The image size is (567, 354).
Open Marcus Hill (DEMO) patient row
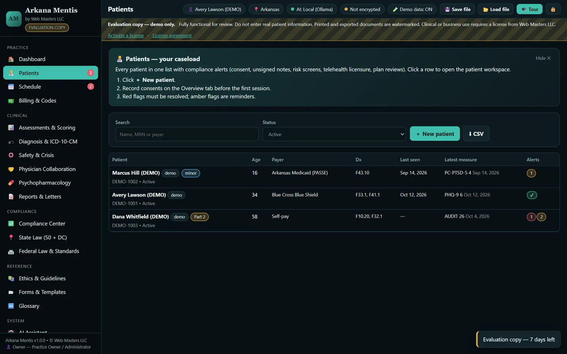pyautogui.click(x=334, y=177)
